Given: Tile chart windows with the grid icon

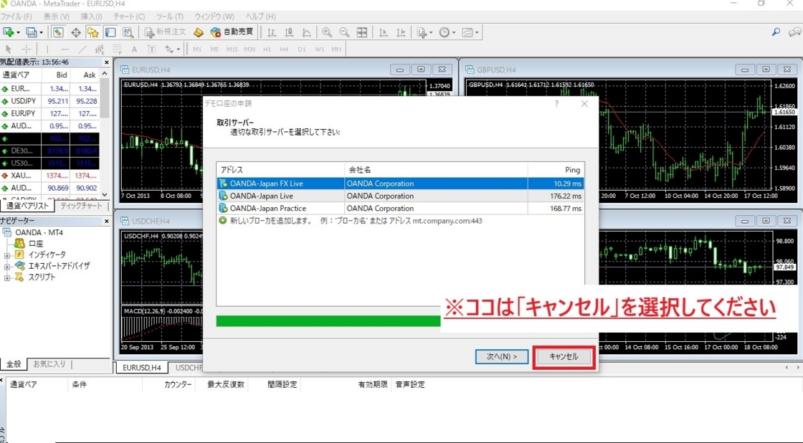Looking at the screenshot, I should [x=361, y=32].
